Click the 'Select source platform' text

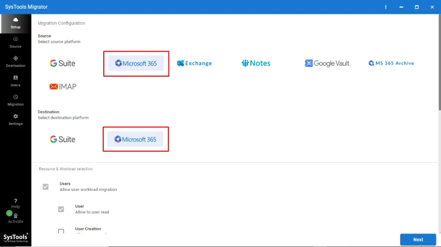pyautogui.click(x=59, y=42)
